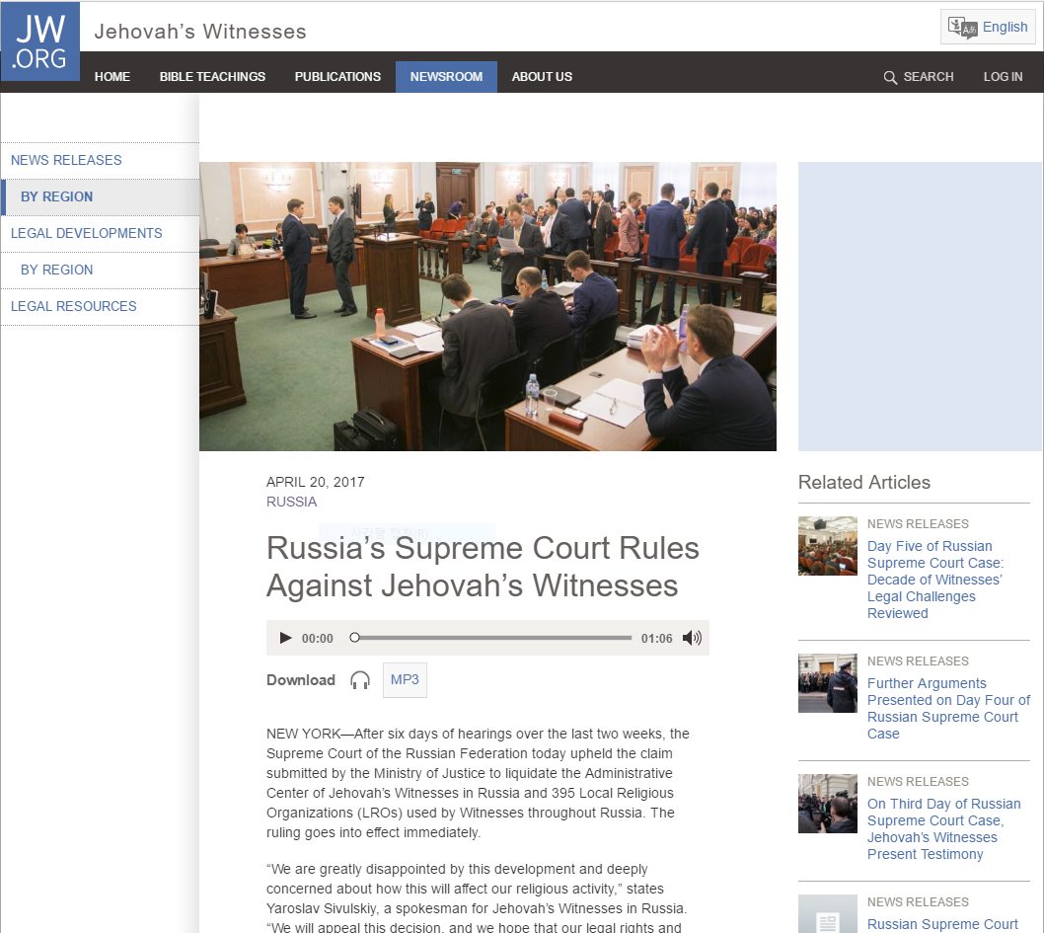Click the article headline text
This screenshot has width=1044, height=933.
[x=483, y=567]
